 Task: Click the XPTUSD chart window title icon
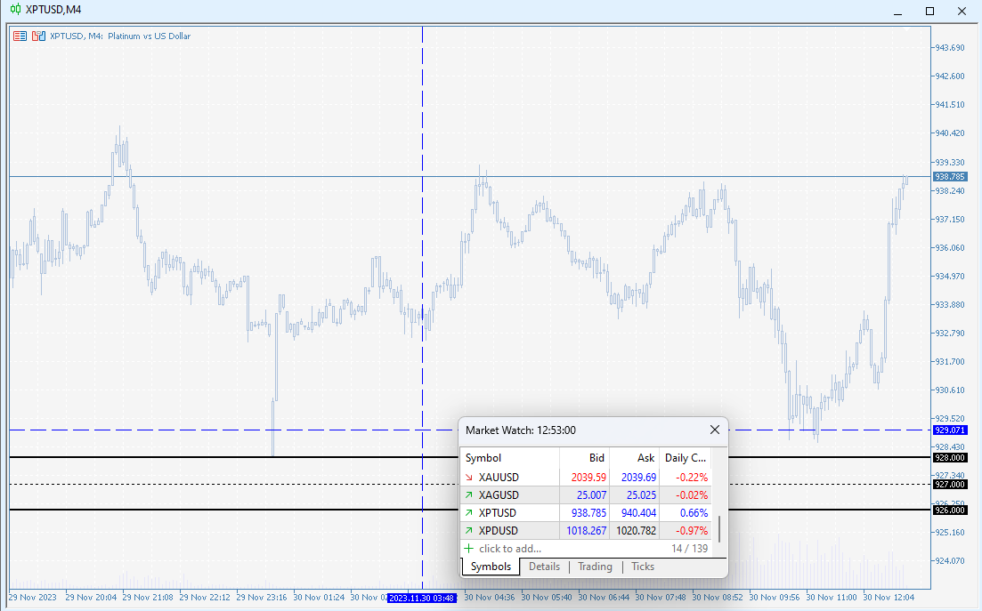pyautogui.click(x=16, y=10)
